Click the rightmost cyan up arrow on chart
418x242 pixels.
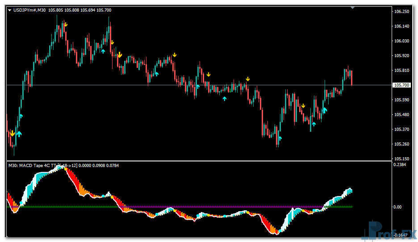tap(325, 109)
